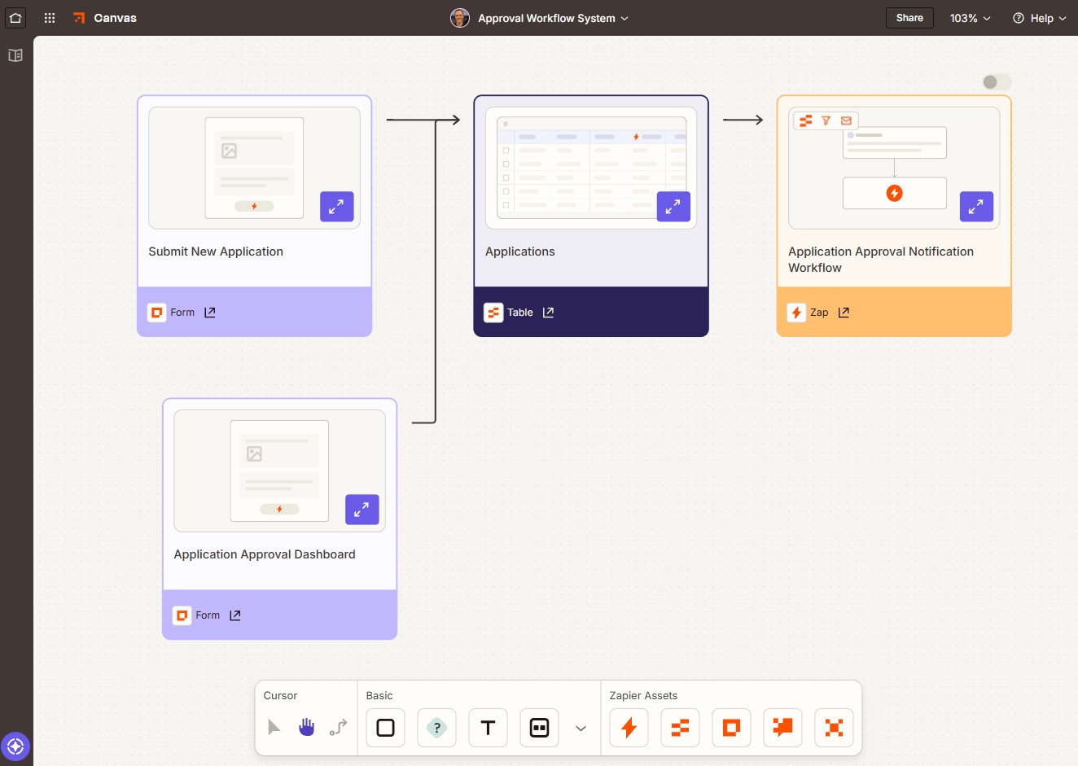Toggle the switch above the Zap card

[996, 81]
